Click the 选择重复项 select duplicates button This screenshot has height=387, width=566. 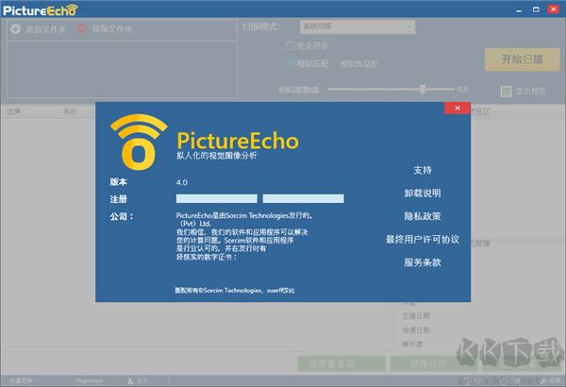click(x=341, y=363)
